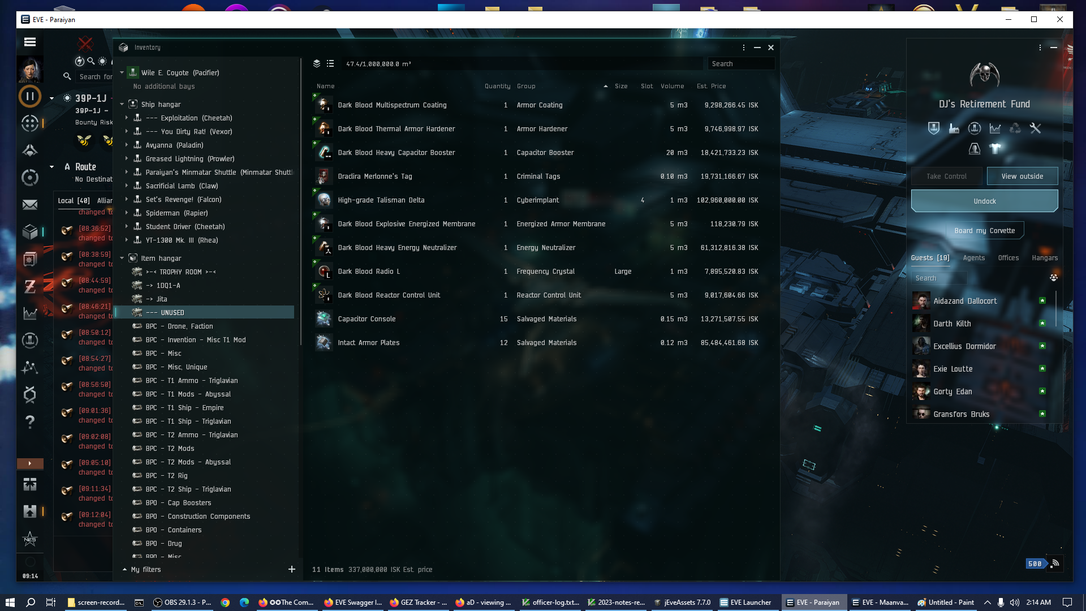Image resolution: width=1086 pixels, height=611 pixels.
Task: Switch to the Agents tab
Action: pyautogui.click(x=973, y=258)
